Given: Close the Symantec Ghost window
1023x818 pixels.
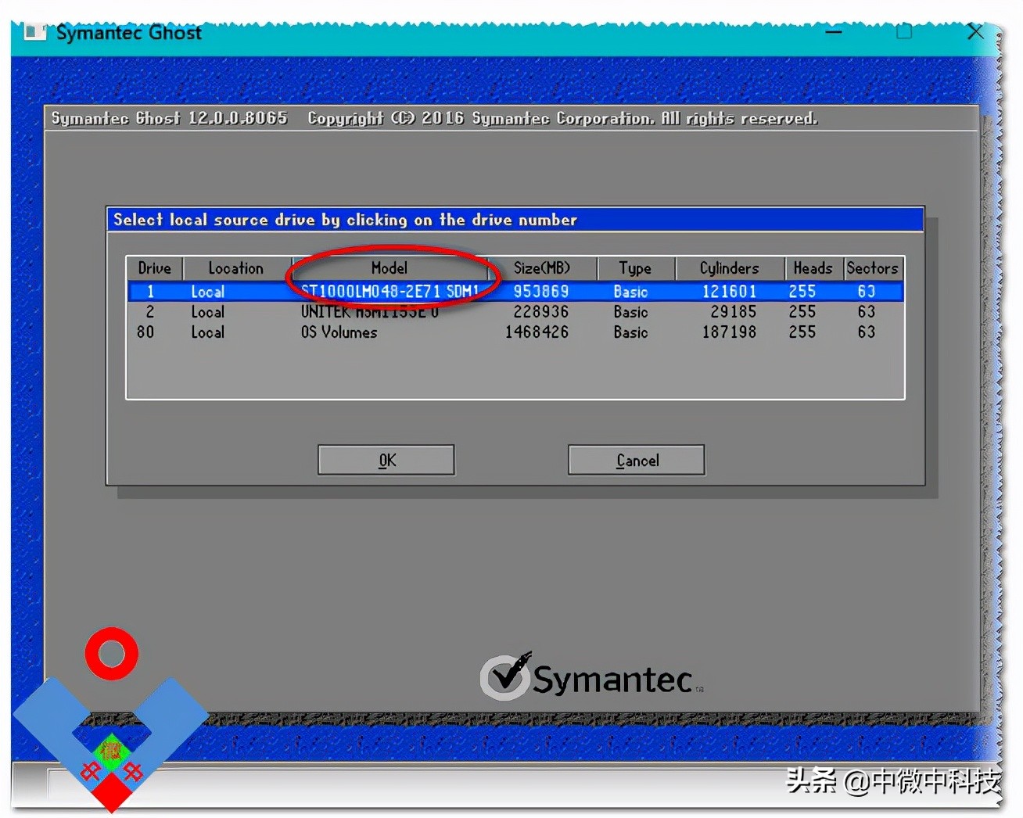Looking at the screenshot, I should [975, 32].
